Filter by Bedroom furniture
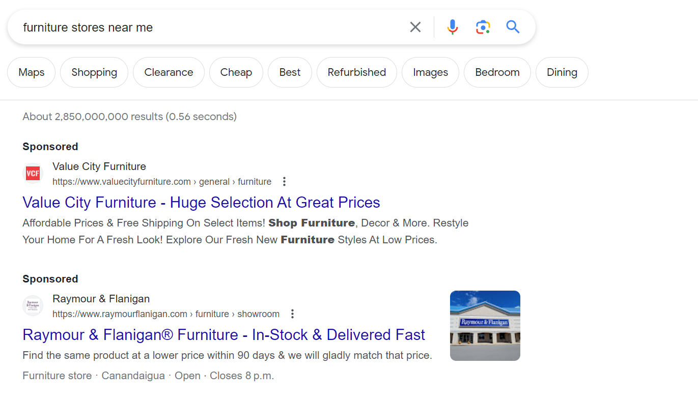This screenshot has height=397, width=698. (x=497, y=72)
